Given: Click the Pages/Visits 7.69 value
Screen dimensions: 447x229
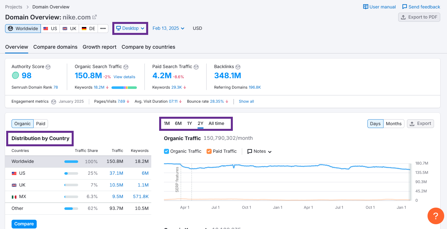Looking at the screenshot, I should point(121,102).
